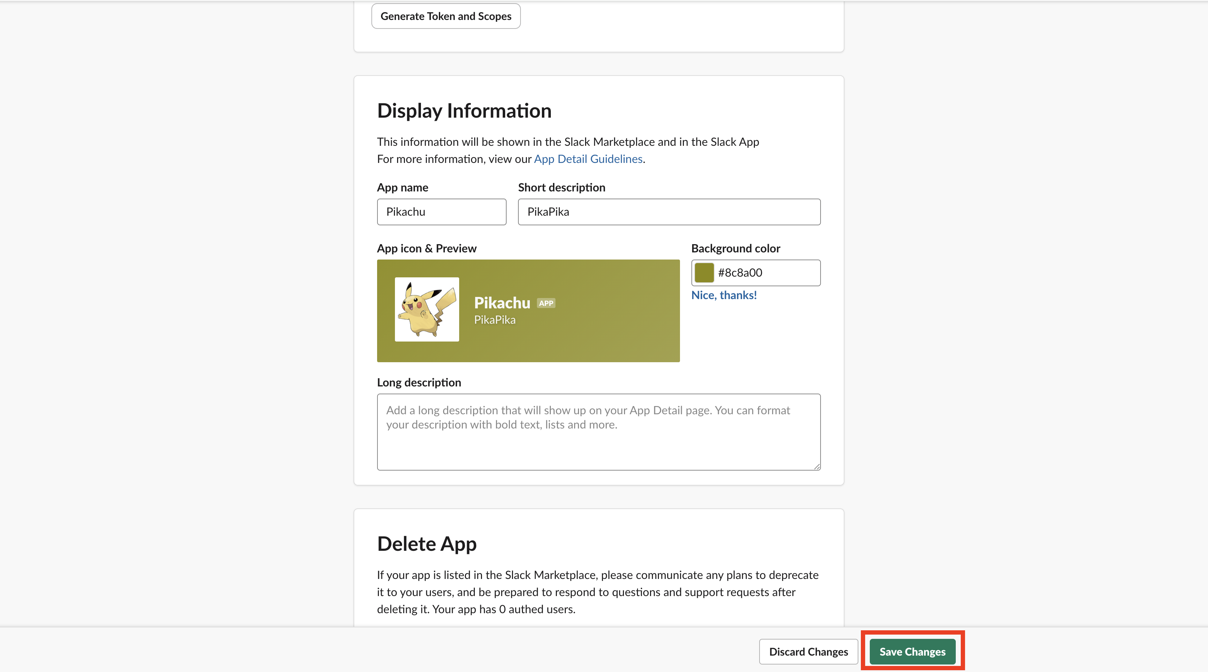Click the PikaPika text in preview
This screenshot has width=1208, height=672.
point(495,320)
